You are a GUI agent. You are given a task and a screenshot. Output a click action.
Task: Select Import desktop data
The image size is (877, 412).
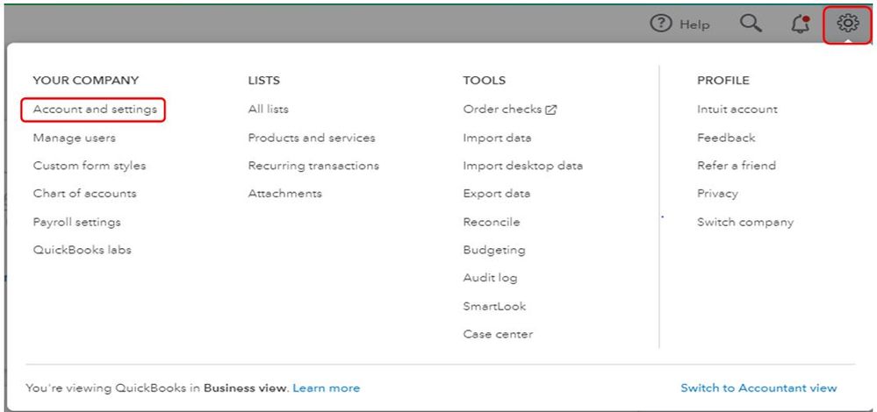click(x=522, y=166)
